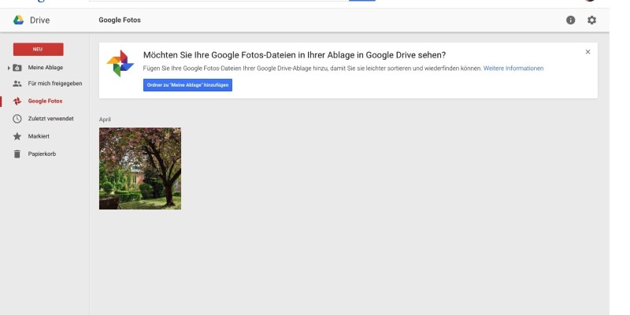Click the 'Drive' wordmark beside the logo

point(39,20)
